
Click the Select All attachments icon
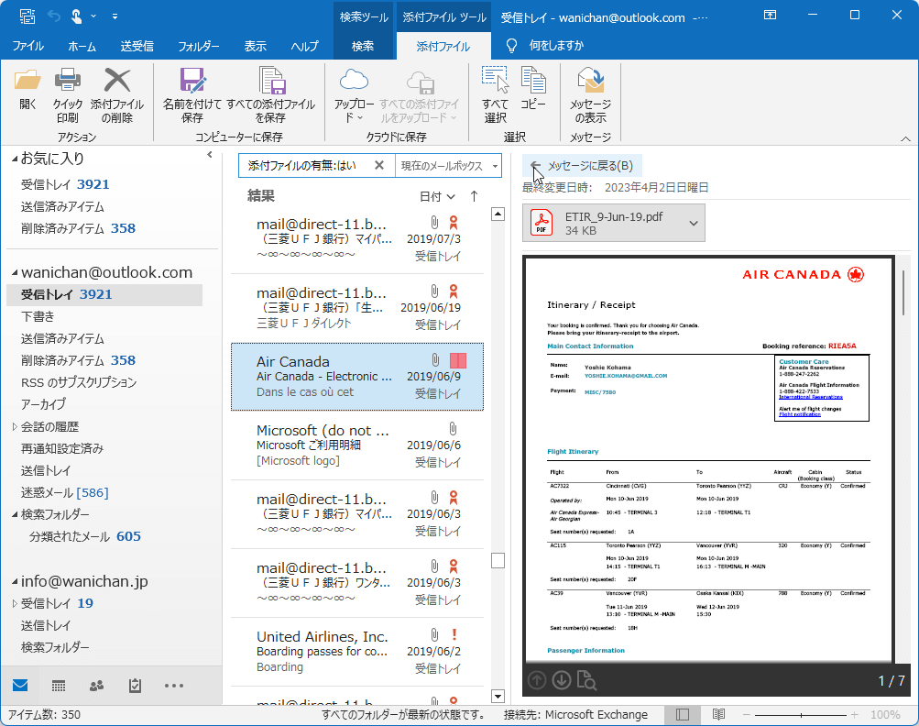click(496, 81)
